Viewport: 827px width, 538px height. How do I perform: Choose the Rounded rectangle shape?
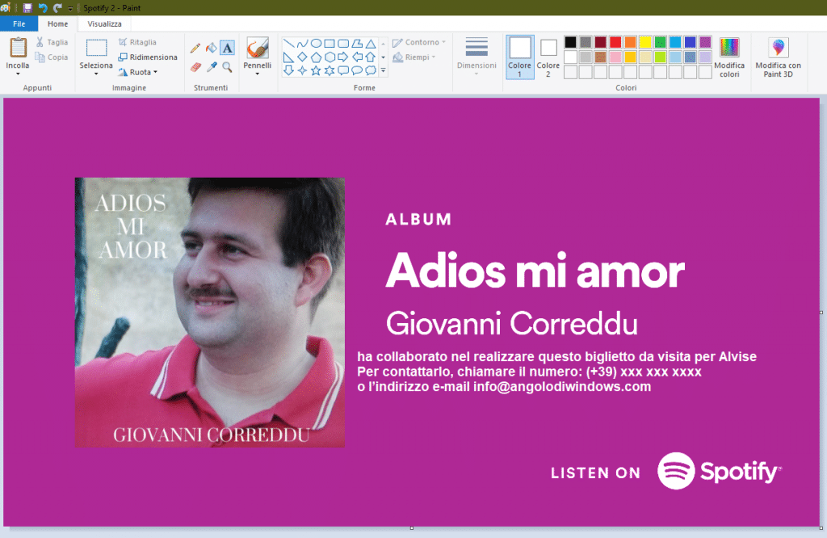pyautogui.click(x=343, y=44)
